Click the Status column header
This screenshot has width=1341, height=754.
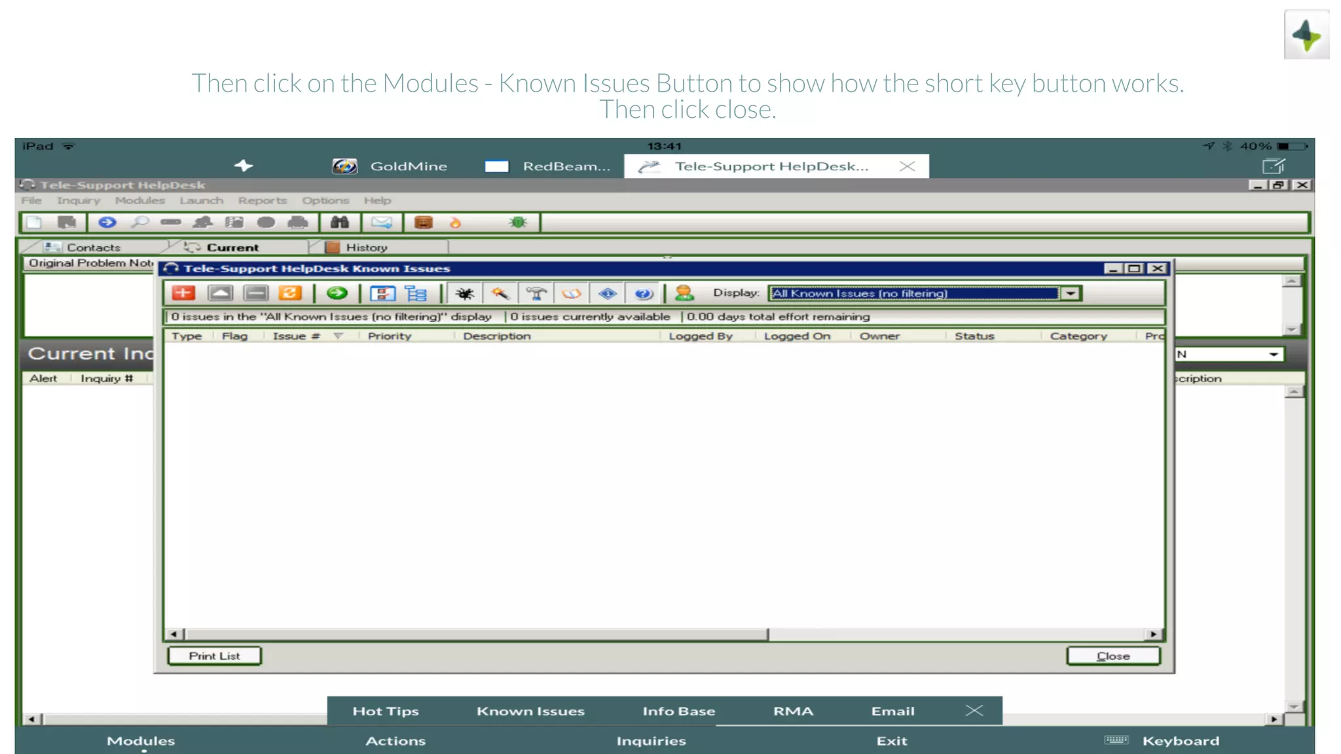[974, 336]
